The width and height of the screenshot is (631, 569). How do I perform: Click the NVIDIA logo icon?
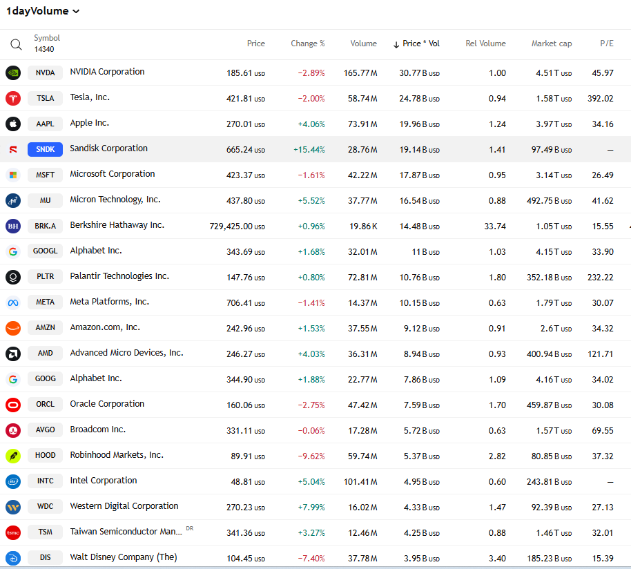click(x=13, y=73)
